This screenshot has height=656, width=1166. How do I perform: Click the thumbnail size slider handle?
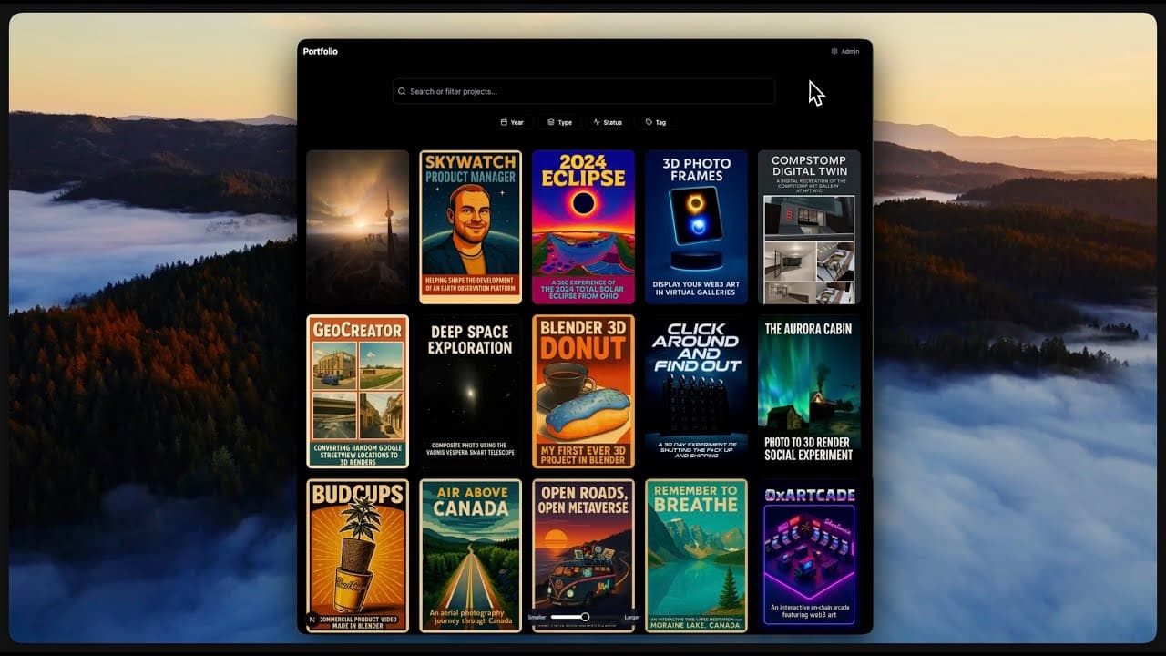(585, 617)
